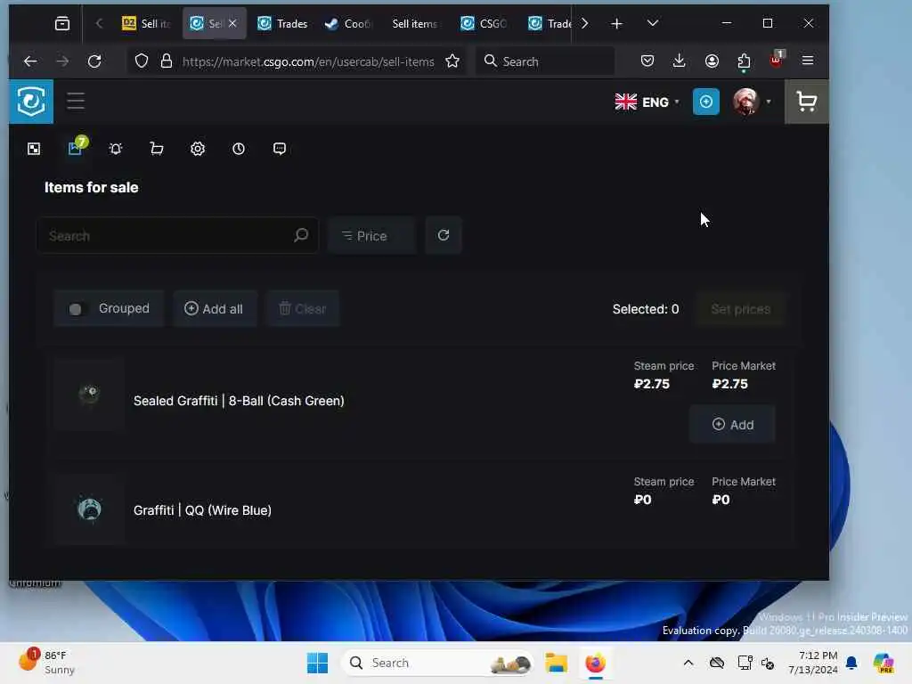Toggle the Grouped switch
Screen dimensions: 912x684
[x=76, y=309]
